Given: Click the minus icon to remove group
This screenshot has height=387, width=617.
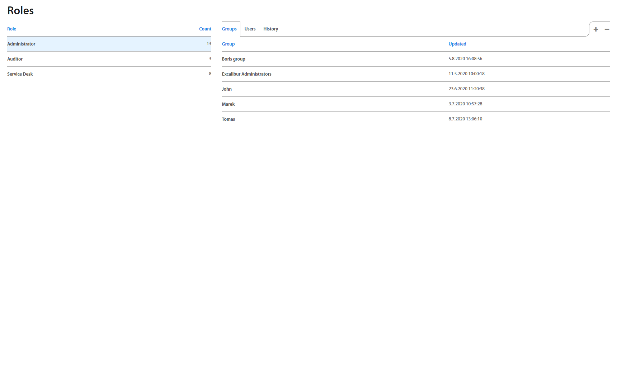Looking at the screenshot, I should [607, 29].
